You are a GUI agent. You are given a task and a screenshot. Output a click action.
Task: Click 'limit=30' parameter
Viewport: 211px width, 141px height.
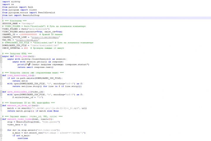click(46, 119)
